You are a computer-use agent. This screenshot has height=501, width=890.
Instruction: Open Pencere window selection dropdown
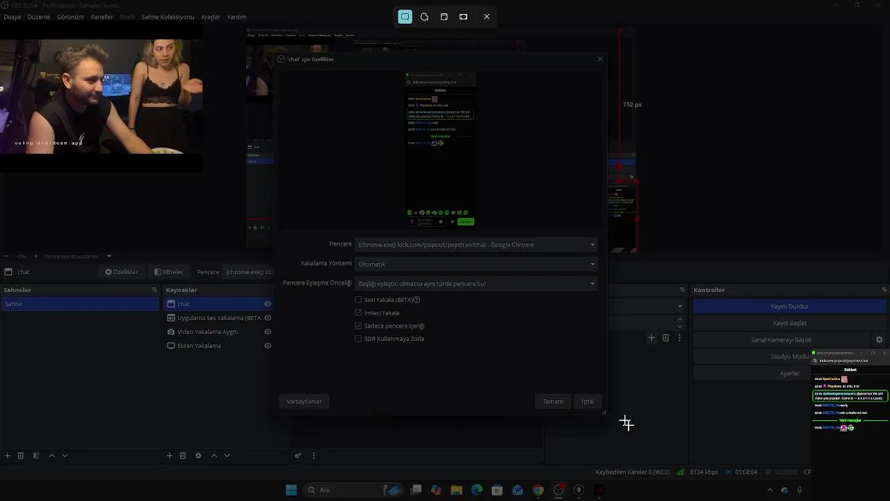(476, 245)
